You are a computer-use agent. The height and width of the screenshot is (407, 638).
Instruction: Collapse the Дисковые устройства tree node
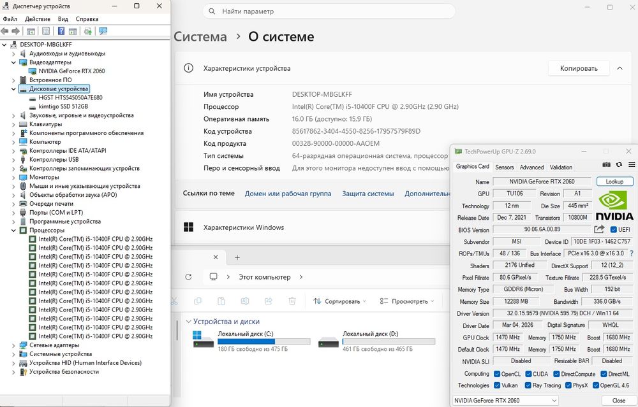(13, 89)
